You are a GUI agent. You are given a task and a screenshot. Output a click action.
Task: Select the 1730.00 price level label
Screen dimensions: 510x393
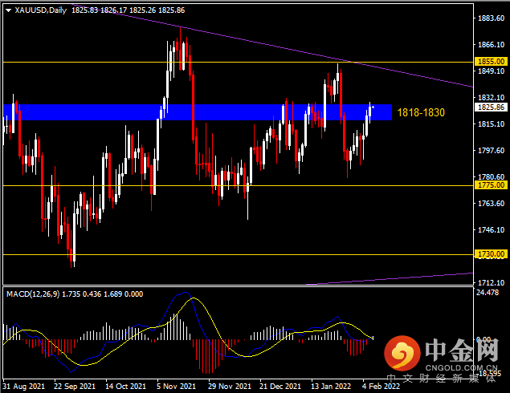pos(492,254)
